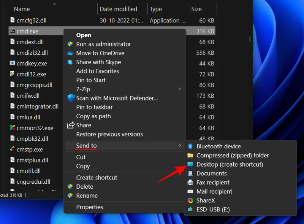304x224 pixels.
Task: Expand the 7-Zip submenu arrow
Action: click(179, 89)
